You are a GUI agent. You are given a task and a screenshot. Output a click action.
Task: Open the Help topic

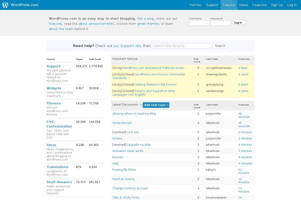coord(115,163)
